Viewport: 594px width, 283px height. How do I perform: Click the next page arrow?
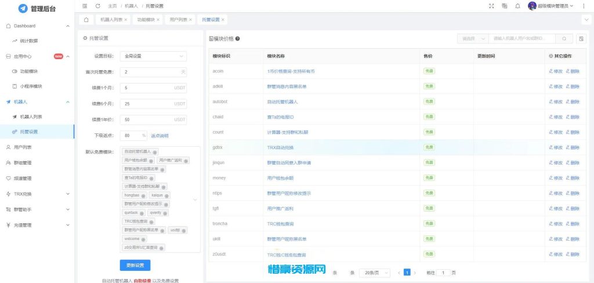(x=415, y=273)
